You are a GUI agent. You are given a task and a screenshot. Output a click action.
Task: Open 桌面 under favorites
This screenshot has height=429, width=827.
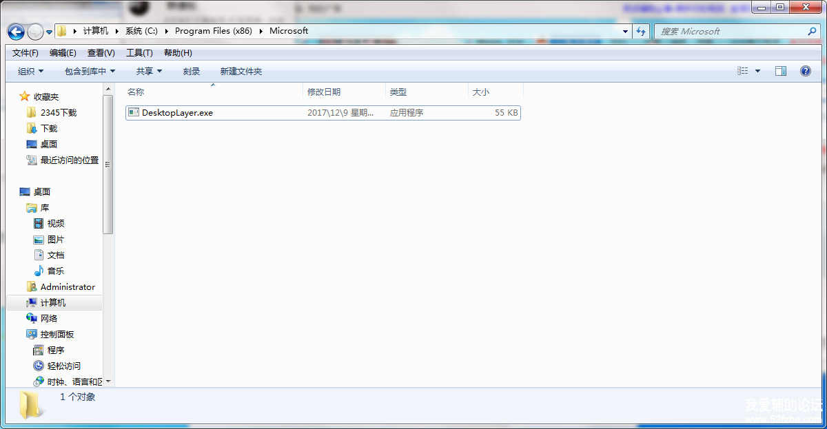(49, 144)
